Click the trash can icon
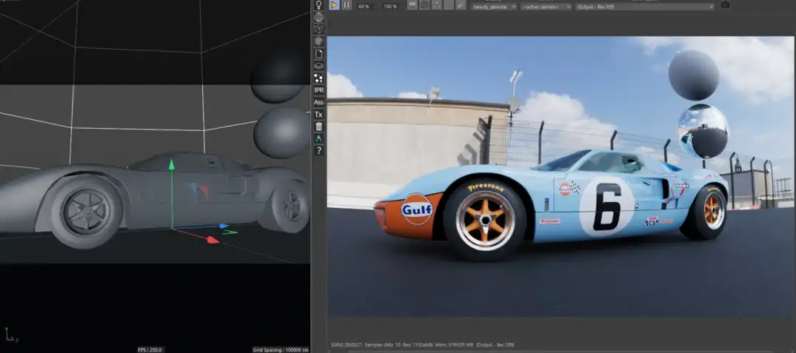Viewport: 796px width, 353px height. pyautogui.click(x=319, y=127)
